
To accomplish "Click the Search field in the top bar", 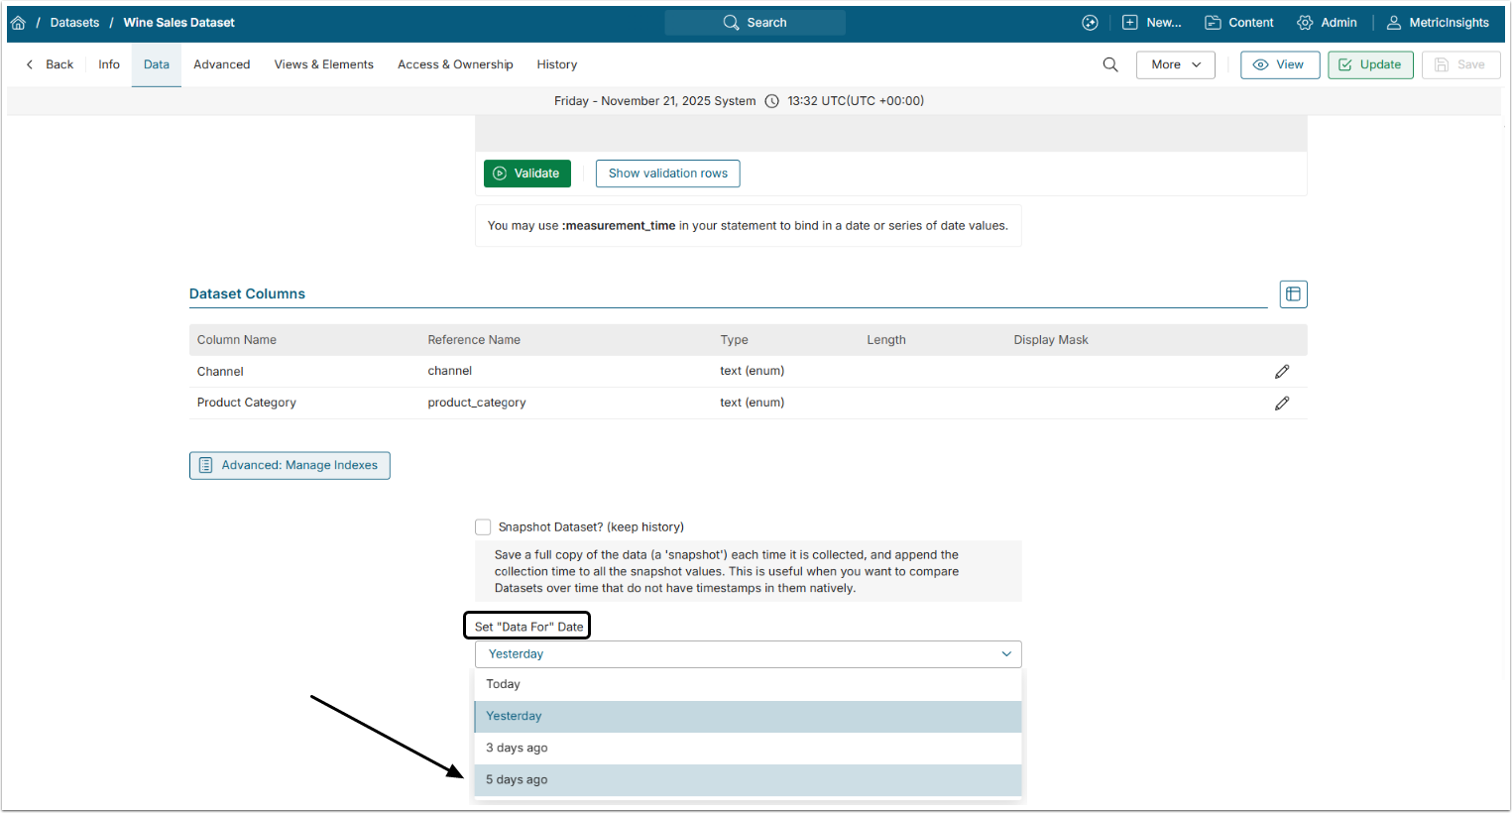I will click(756, 23).
